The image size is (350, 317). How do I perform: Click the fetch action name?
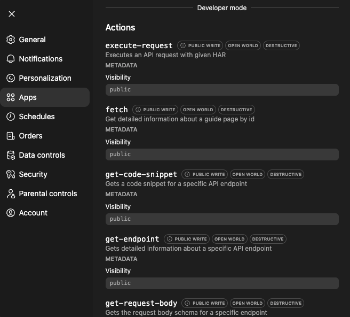[x=116, y=110]
